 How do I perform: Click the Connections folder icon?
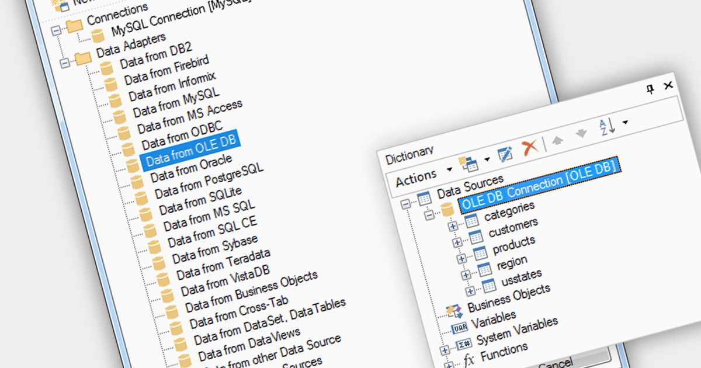pyautogui.click(x=74, y=25)
